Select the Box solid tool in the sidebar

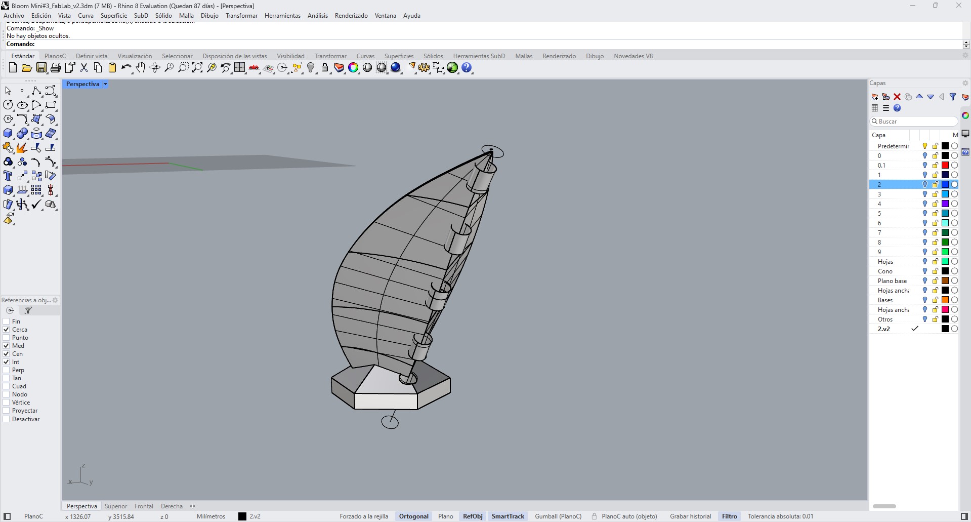[x=8, y=133]
